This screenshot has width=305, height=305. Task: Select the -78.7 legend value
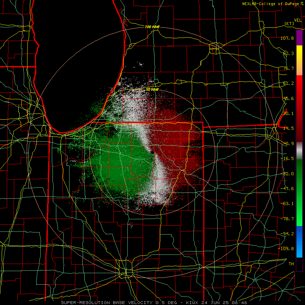(287, 219)
